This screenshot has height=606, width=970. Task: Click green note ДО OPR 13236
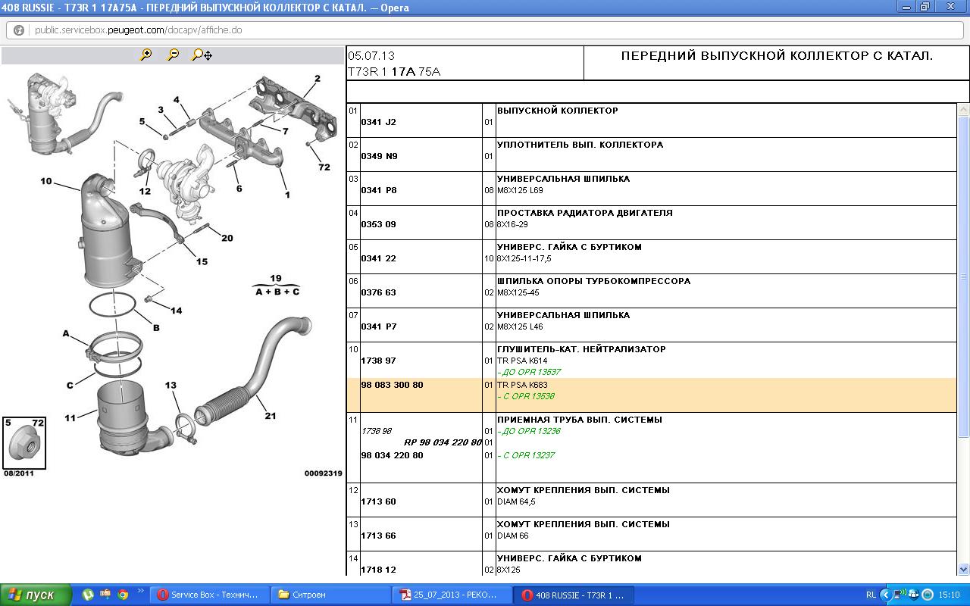(x=529, y=431)
